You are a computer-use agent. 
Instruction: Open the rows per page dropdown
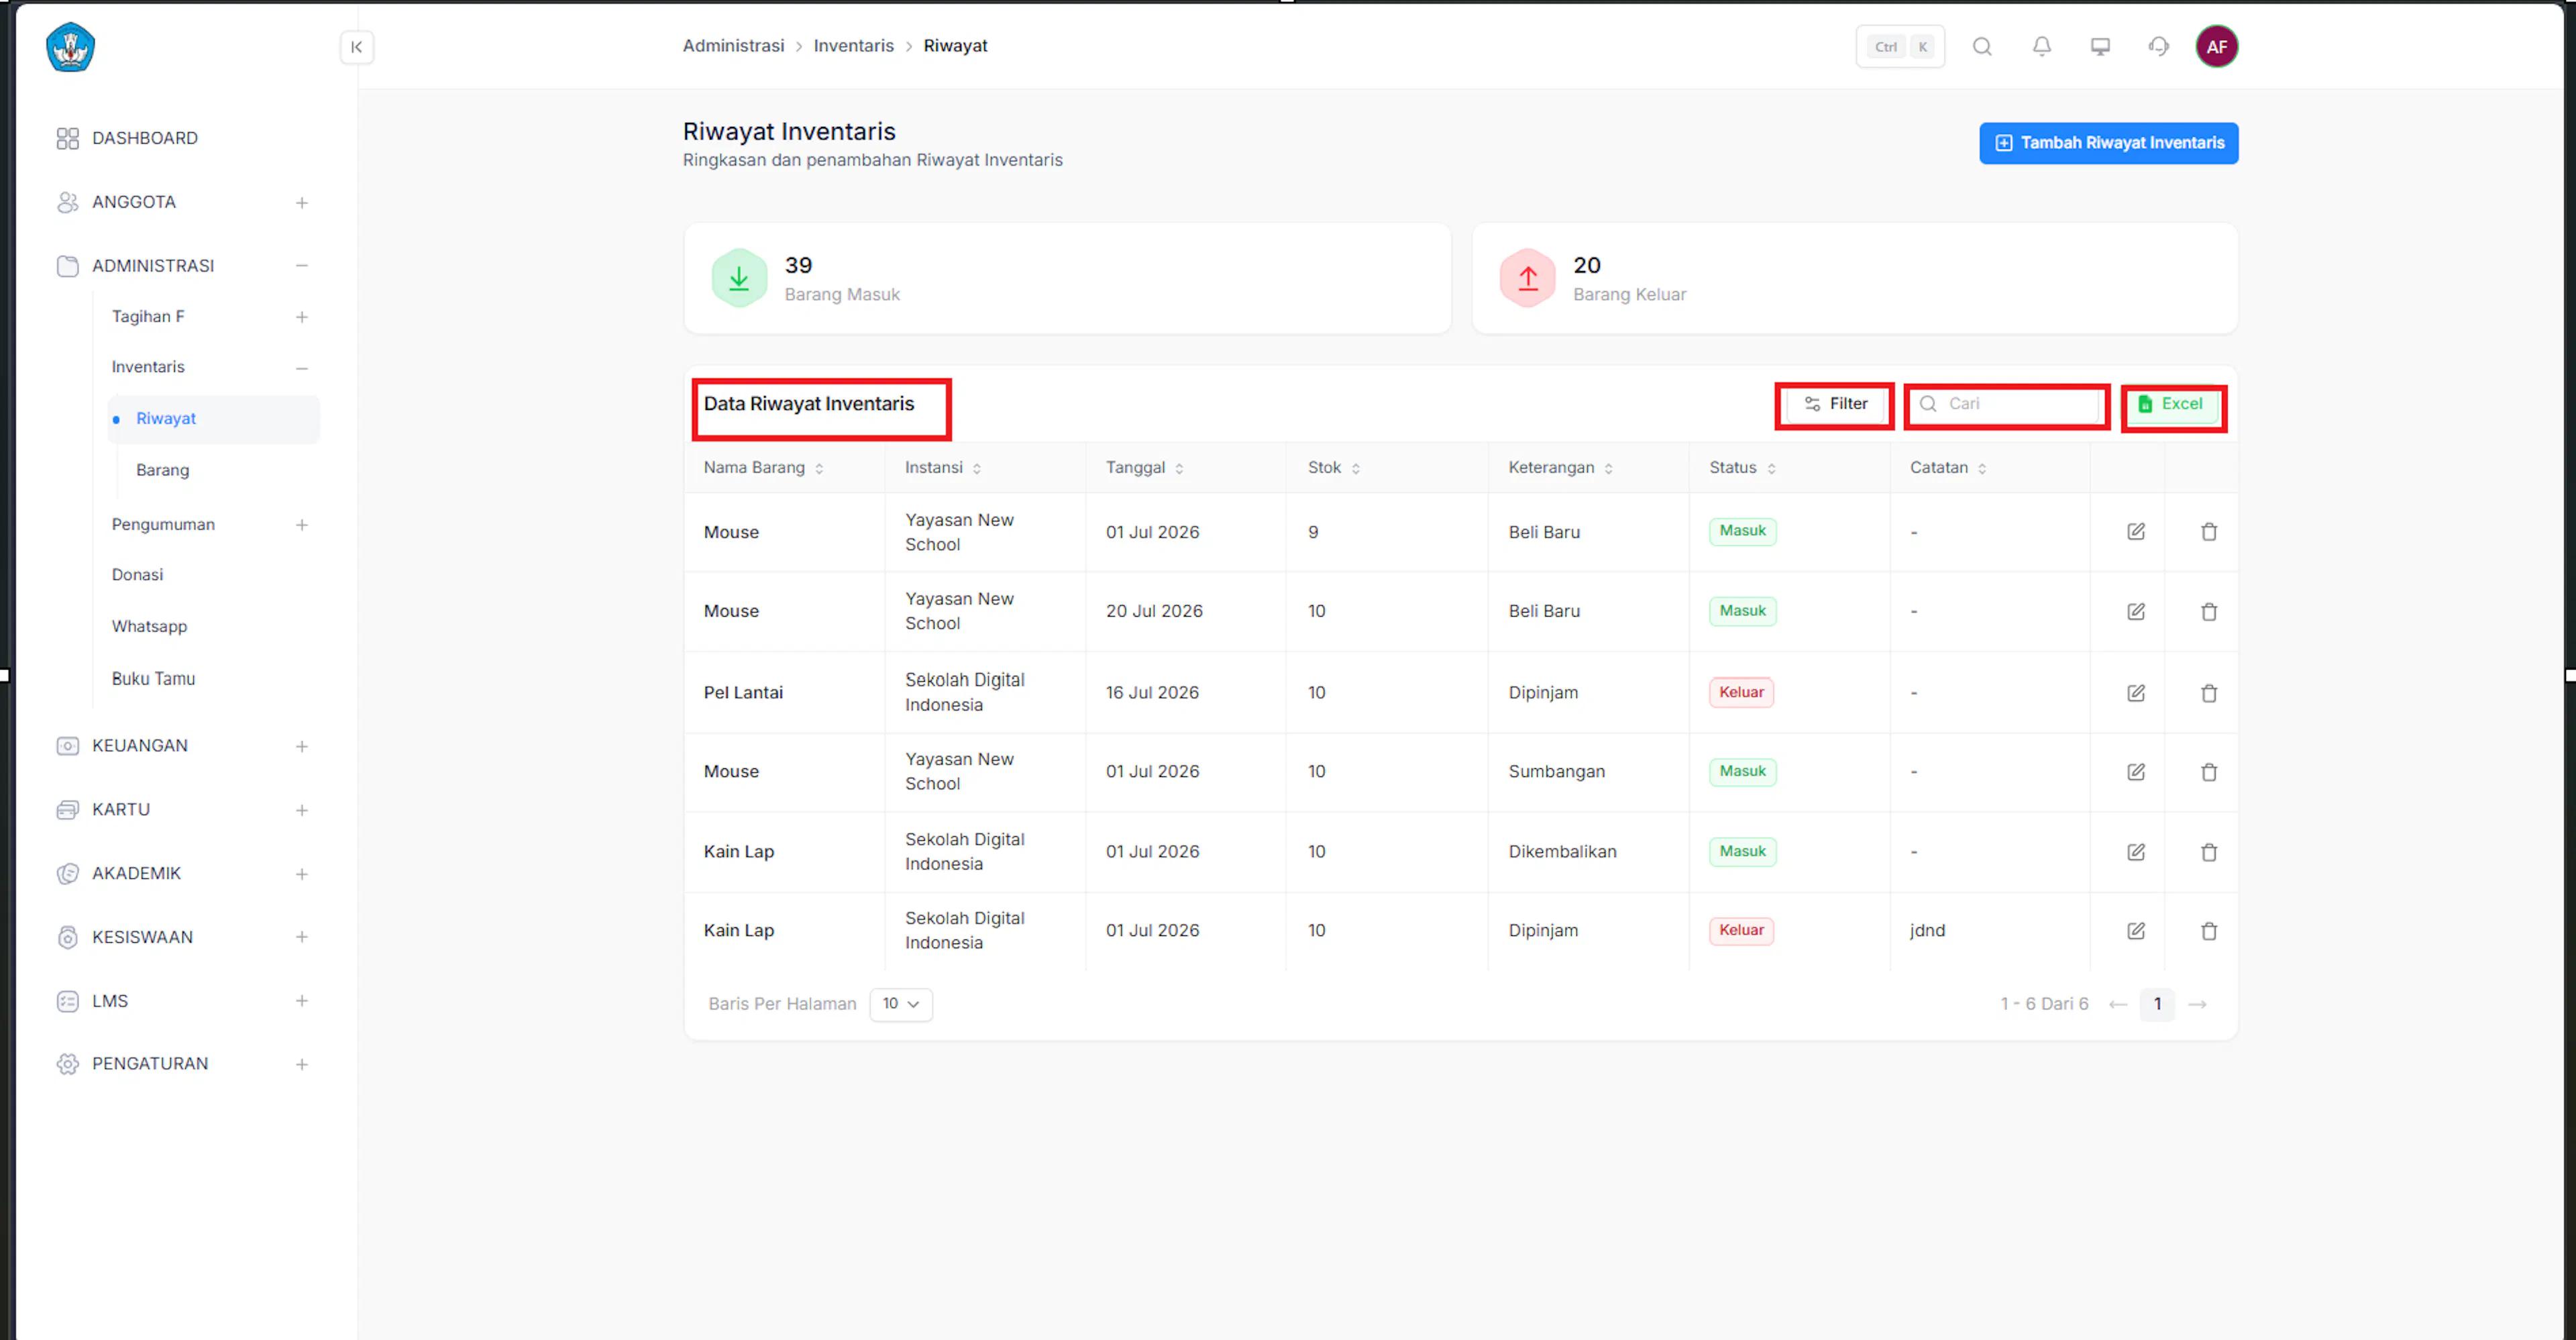[x=901, y=1004]
